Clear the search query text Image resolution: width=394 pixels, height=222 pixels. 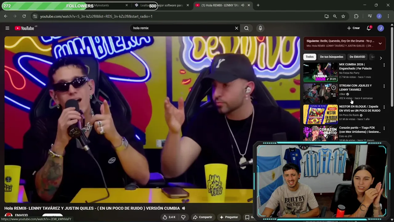coord(236,28)
